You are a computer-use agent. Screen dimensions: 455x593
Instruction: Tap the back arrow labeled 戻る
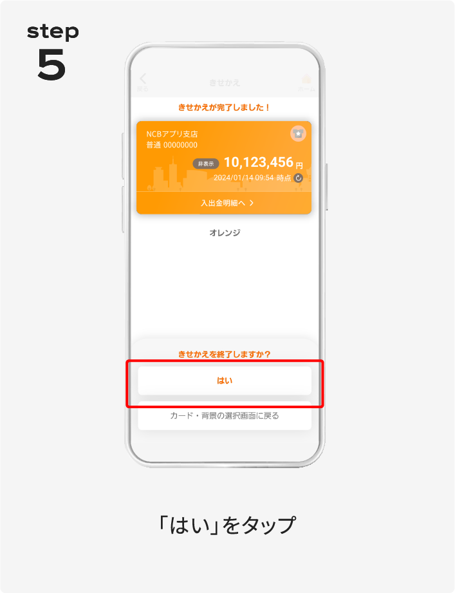click(143, 82)
